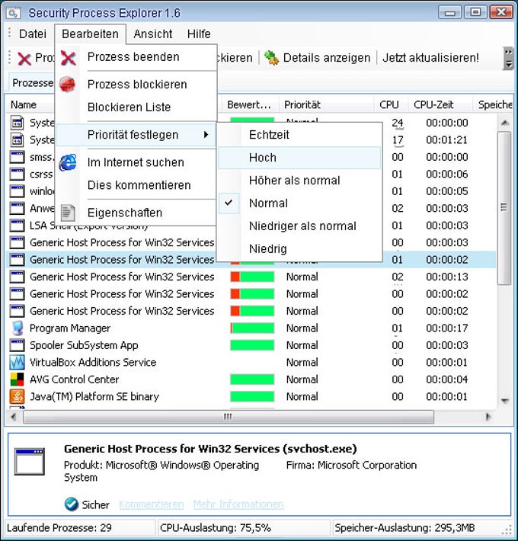Viewport: 518px width, 541px height.
Task: Open the Hilfe menu
Action: tap(199, 34)
